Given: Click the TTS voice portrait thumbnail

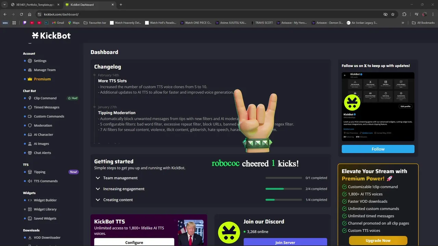Looking at the screenshot, I should tap(191, 232).
